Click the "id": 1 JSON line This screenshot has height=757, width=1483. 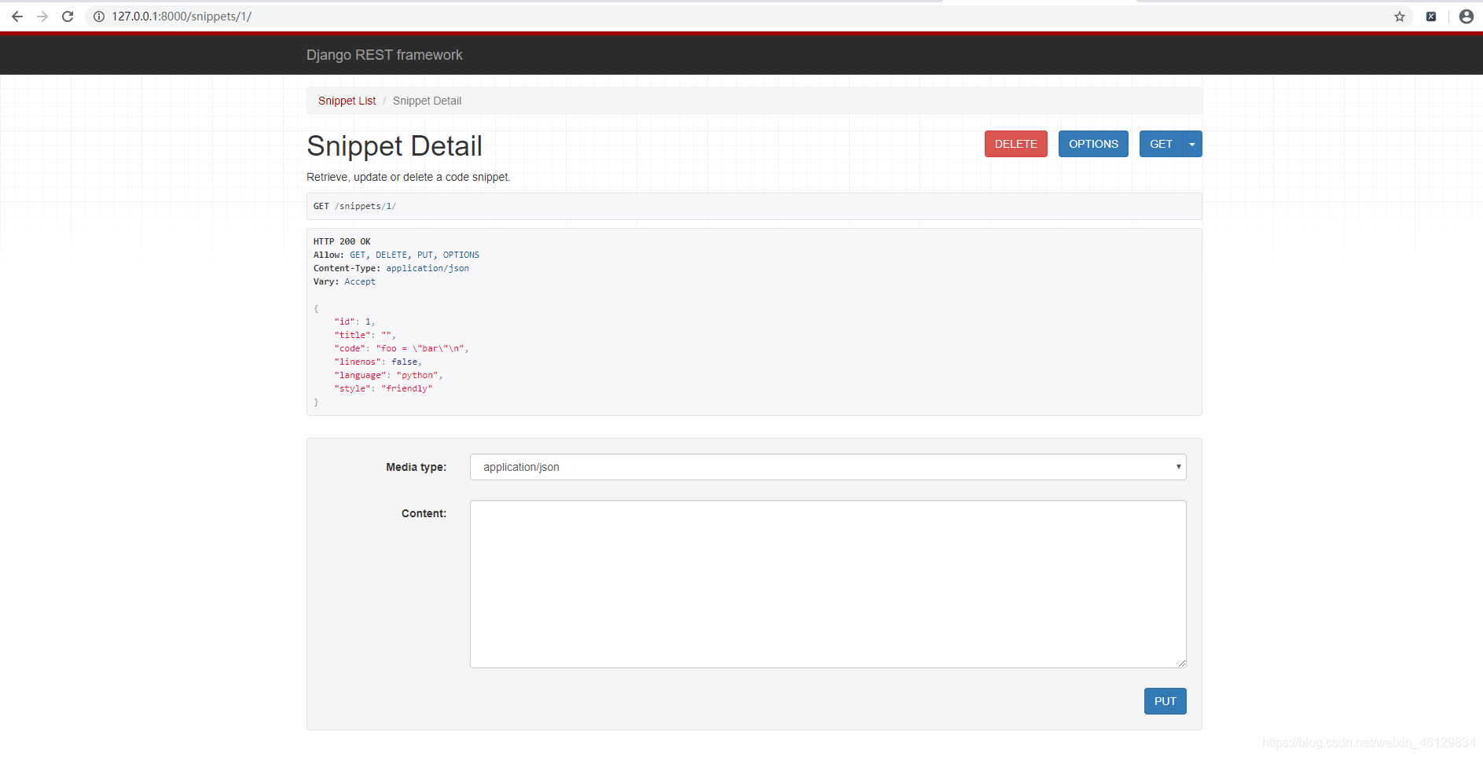354,322
